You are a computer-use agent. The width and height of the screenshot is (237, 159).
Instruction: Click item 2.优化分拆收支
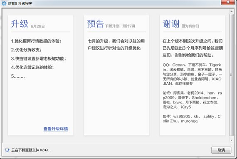pos(26,50)
